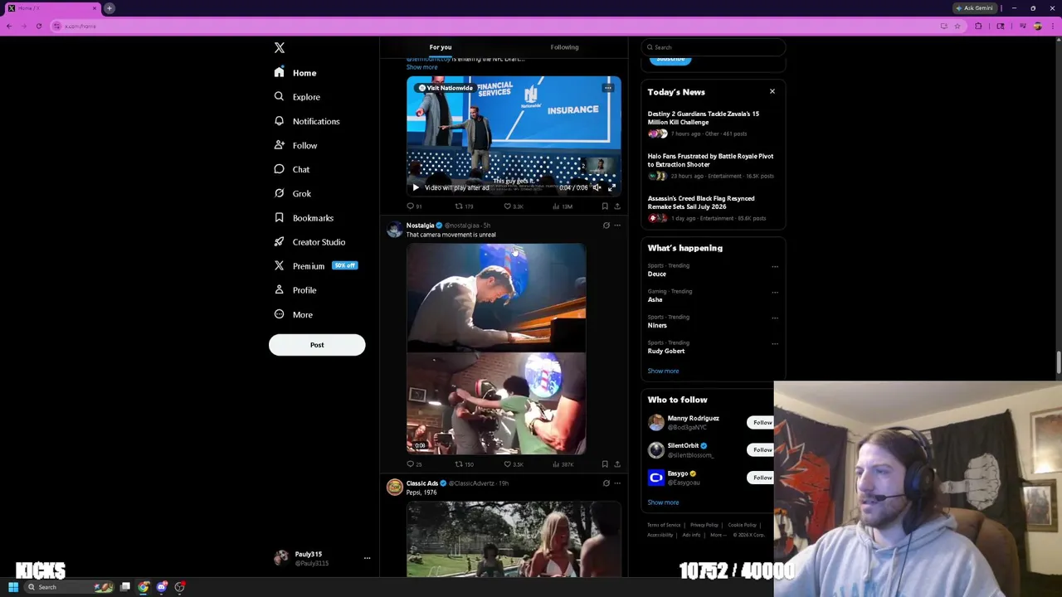
Task: Open Assassin's Creed Black Flag Resynced story
Action: [712, 207]
